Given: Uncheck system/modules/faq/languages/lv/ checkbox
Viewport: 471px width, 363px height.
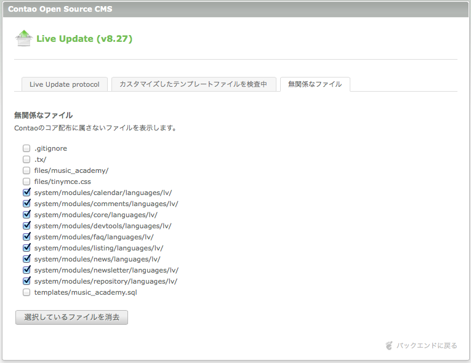Looking at the screenshot, I should (x=26, y=237).
